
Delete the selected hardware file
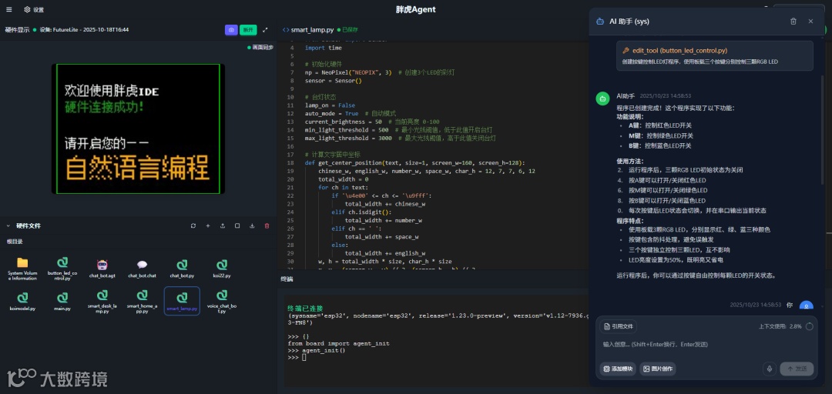coord(267,225)
